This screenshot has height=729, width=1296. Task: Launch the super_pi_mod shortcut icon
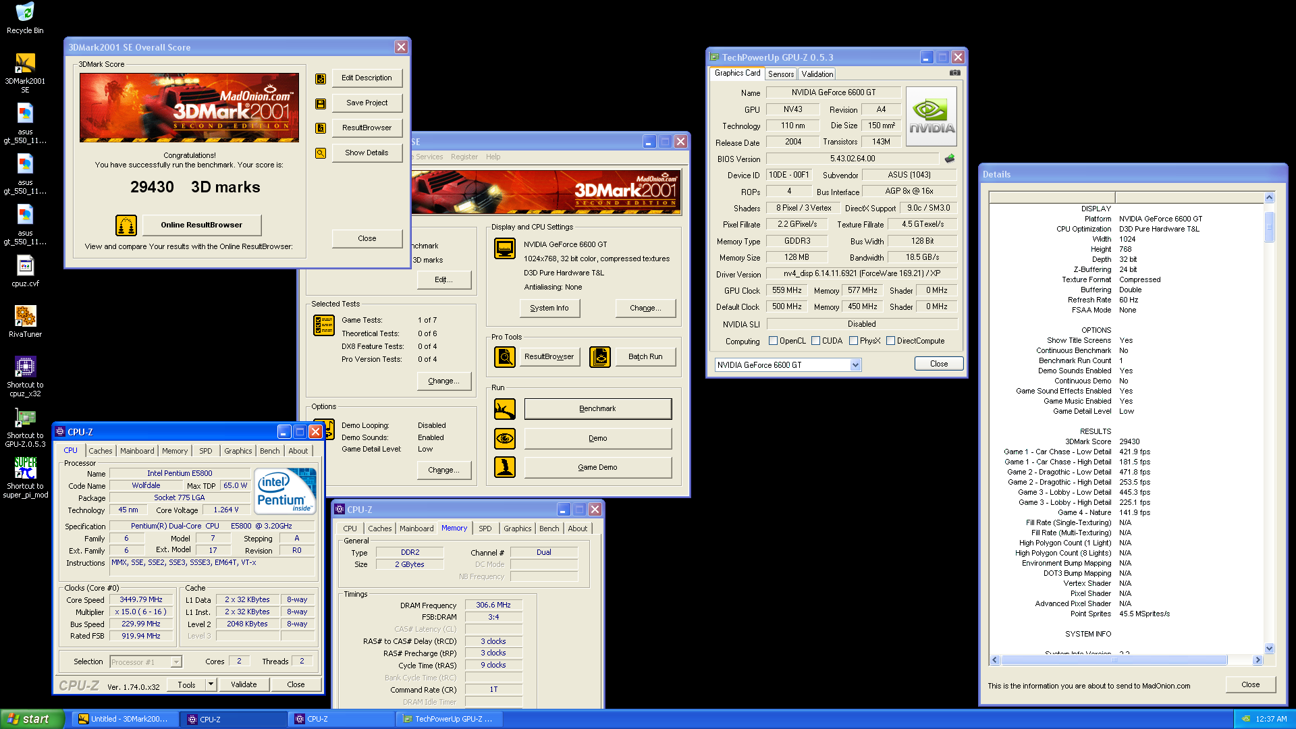25,468
